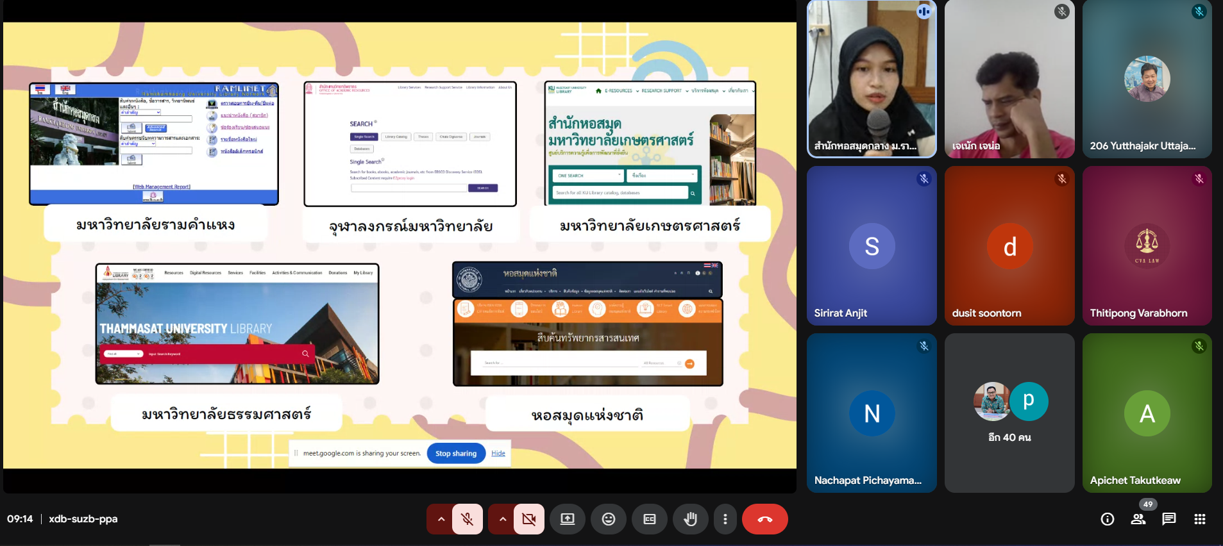The image size is (1223, 546).
Task: Open the more options three-dot menu
Action: (725, 519)
